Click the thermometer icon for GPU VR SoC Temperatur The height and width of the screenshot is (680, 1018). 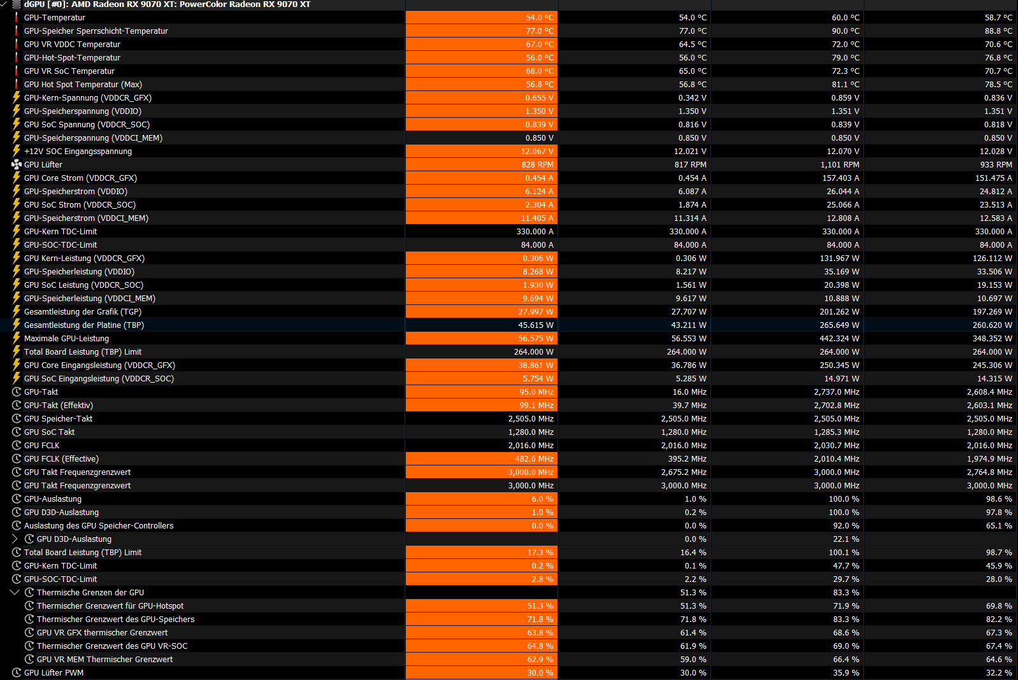click(x=17, y=71)
